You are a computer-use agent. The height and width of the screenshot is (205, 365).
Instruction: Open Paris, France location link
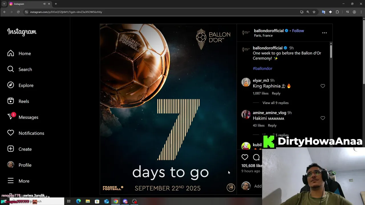263,36
